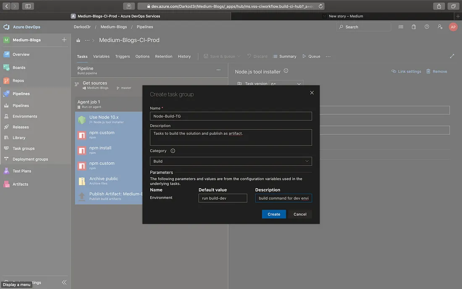Switch to the Tasks tab
The height and width of the screenshot is (289, 462).
coord(82,56)
